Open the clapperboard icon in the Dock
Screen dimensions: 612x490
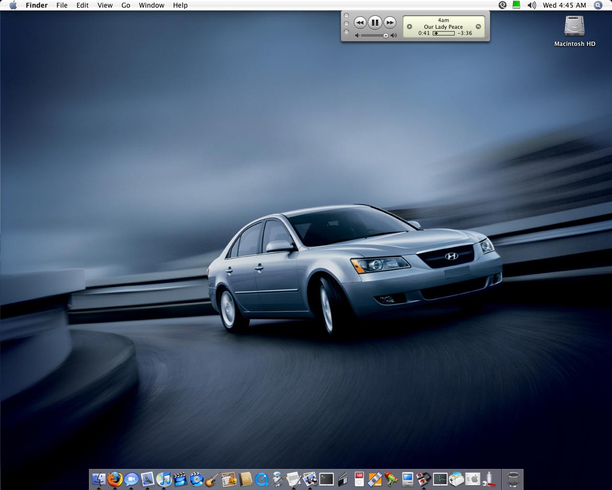[x=343, y=479]
